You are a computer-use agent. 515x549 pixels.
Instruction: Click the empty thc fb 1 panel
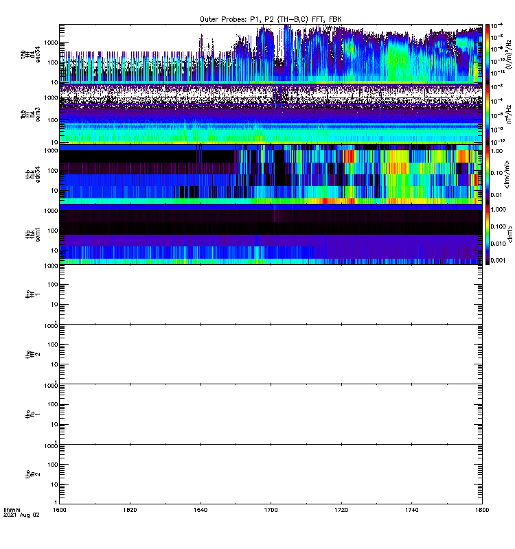click(271, 414)
